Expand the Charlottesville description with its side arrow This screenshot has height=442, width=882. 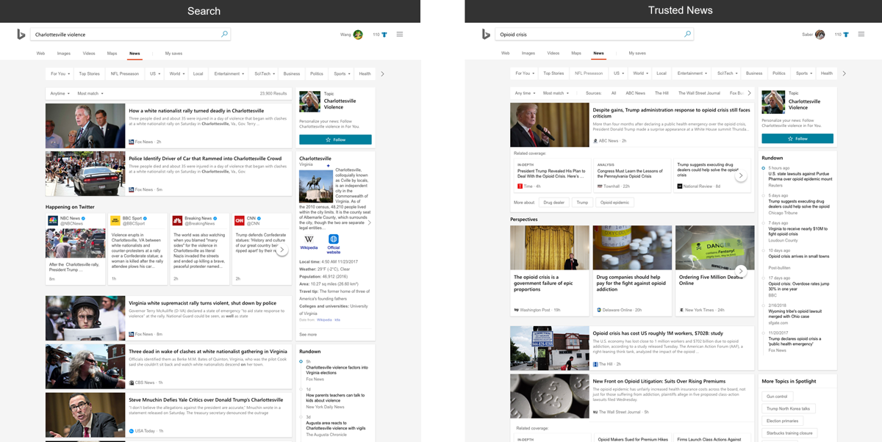369,222
